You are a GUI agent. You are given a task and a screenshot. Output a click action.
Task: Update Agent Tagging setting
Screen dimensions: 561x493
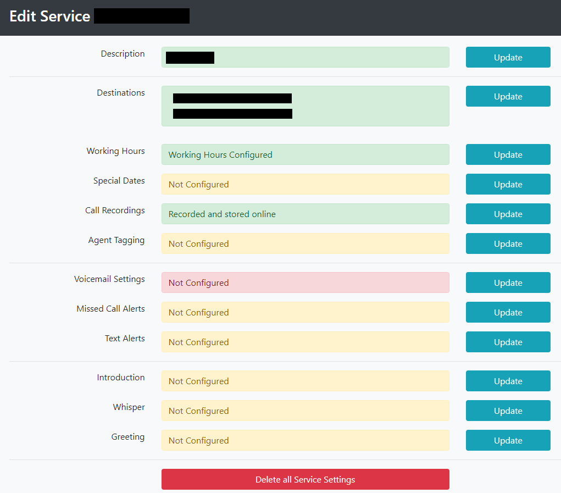coord(508,243)
